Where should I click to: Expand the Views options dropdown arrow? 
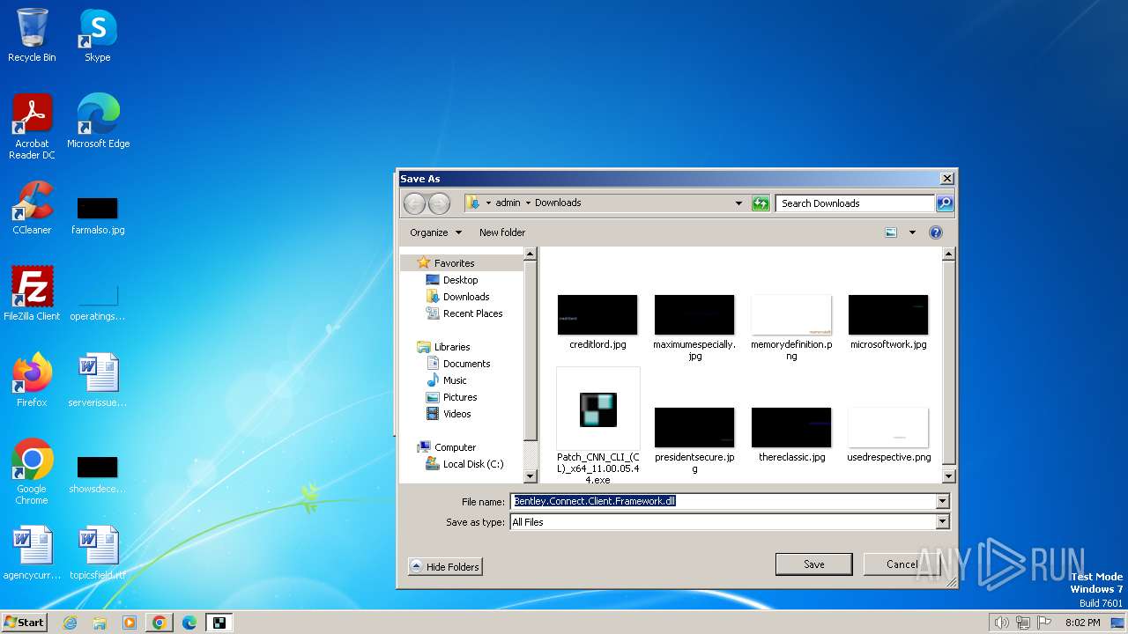tap(912, 232)
